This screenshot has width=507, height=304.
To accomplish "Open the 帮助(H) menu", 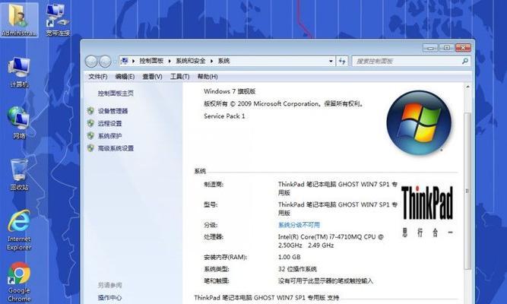I will [x=208, y=77].
